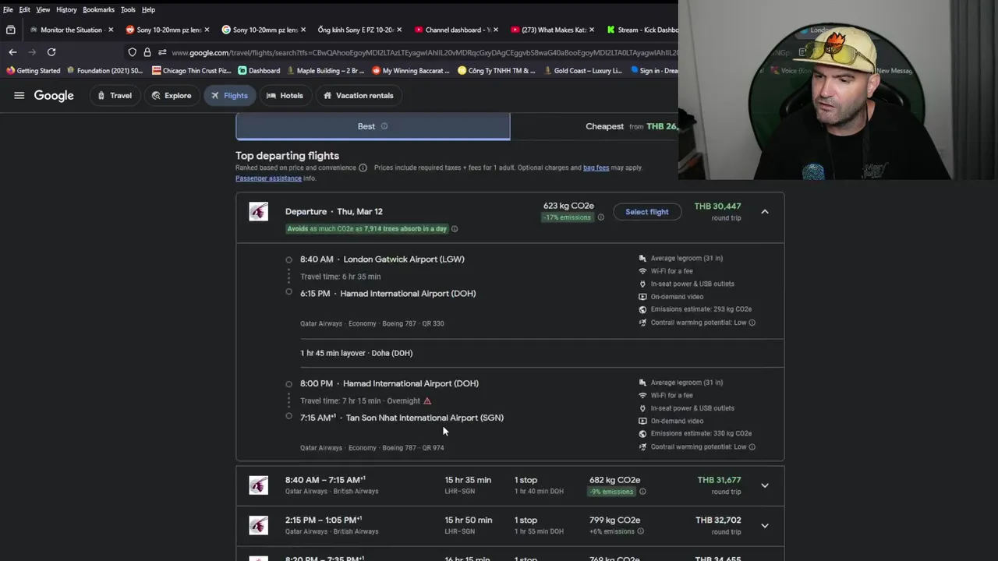
Task: Close the Channel dashboard tab
Action: pyautogui.click(x=495, y=30)
